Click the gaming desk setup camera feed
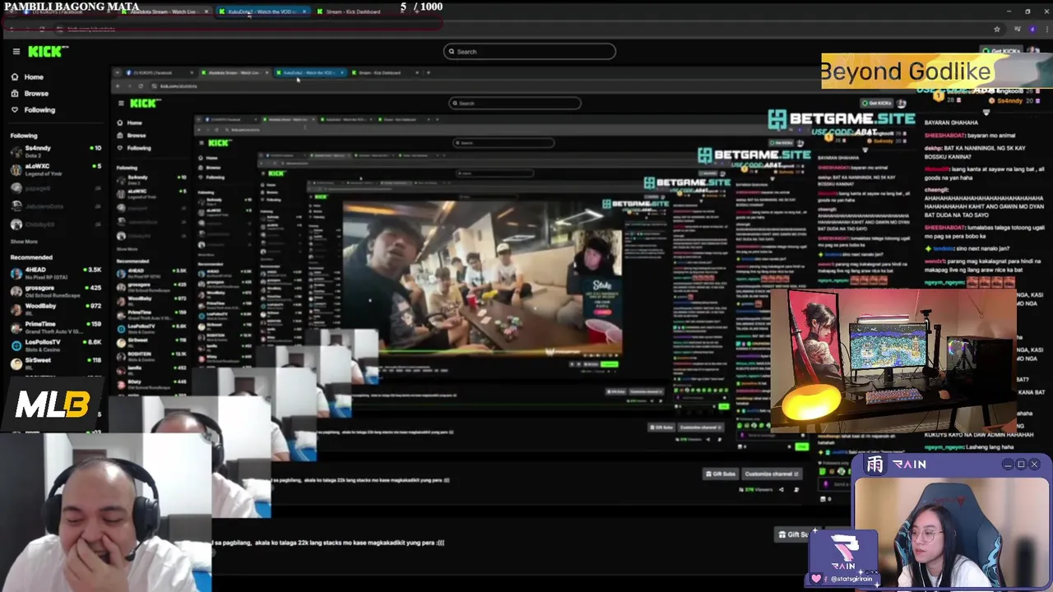This screenshot has width=1053, height=592. point(893,358)
